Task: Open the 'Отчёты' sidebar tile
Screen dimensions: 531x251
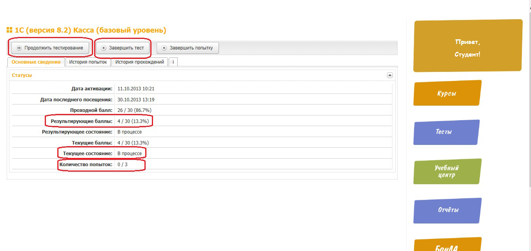Action: [447, 210]
